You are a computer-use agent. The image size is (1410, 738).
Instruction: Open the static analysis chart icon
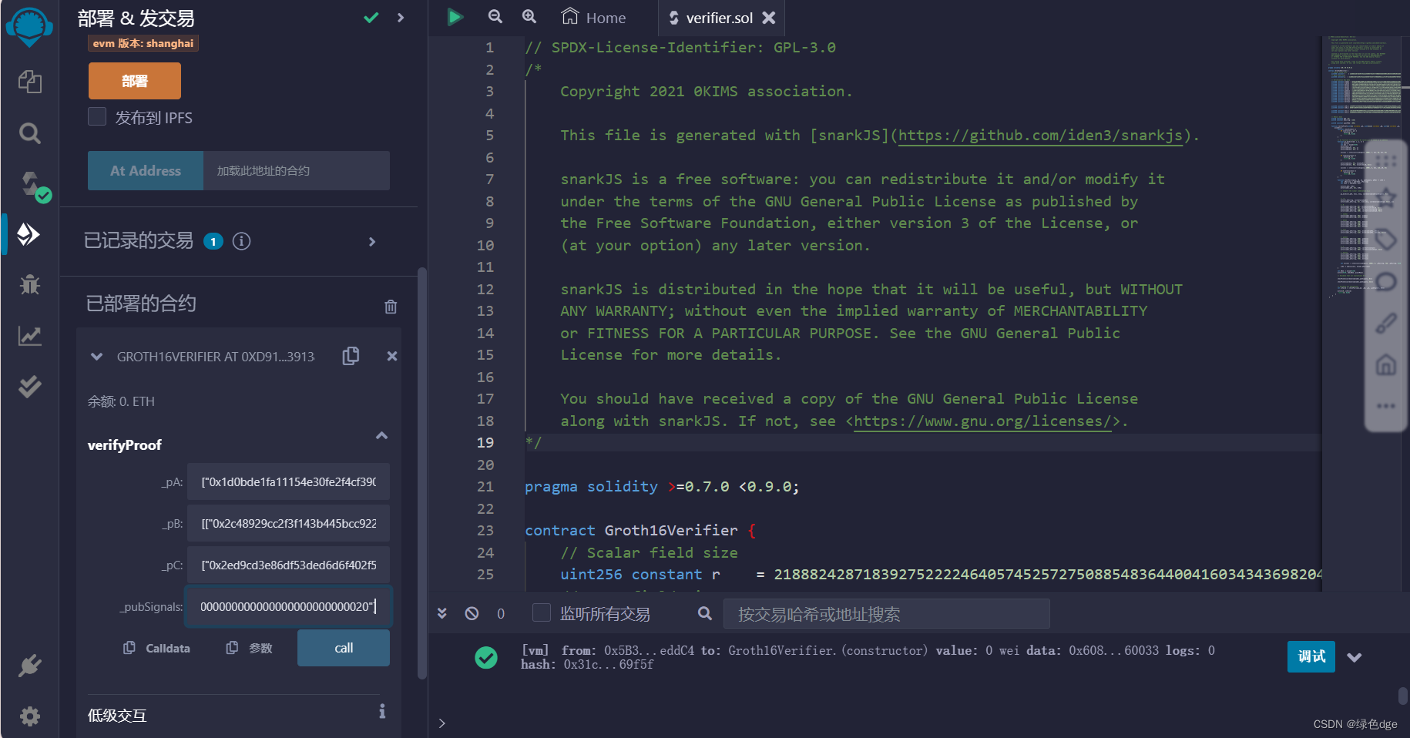[x=29, y=336]
